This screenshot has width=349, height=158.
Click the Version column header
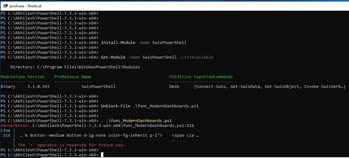(36, 77)
